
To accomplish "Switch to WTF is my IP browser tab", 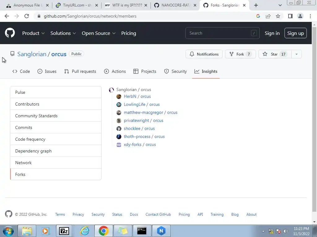I will [126, 5].
